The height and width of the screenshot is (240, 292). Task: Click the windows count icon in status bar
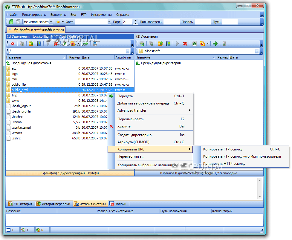pos(8,230)
